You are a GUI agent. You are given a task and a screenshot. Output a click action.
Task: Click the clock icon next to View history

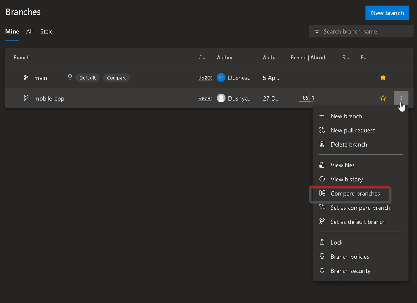point(322,179)
